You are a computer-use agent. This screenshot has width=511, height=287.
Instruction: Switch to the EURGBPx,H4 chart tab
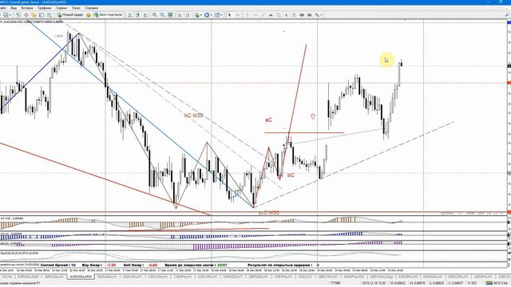coord(408,277)
